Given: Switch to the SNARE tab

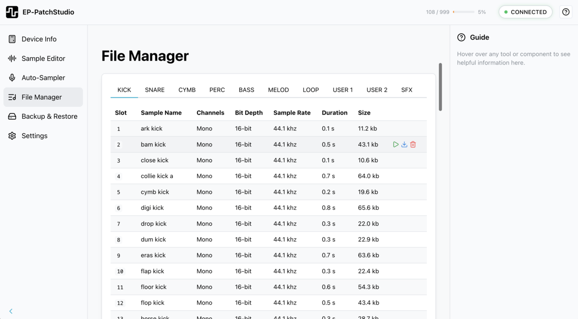Looking at the screenshot, I should point(155,90).
